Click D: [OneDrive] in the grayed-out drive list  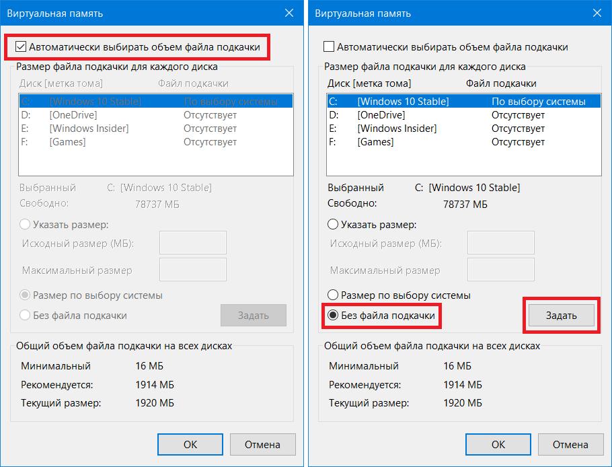[x=156, y=115]
